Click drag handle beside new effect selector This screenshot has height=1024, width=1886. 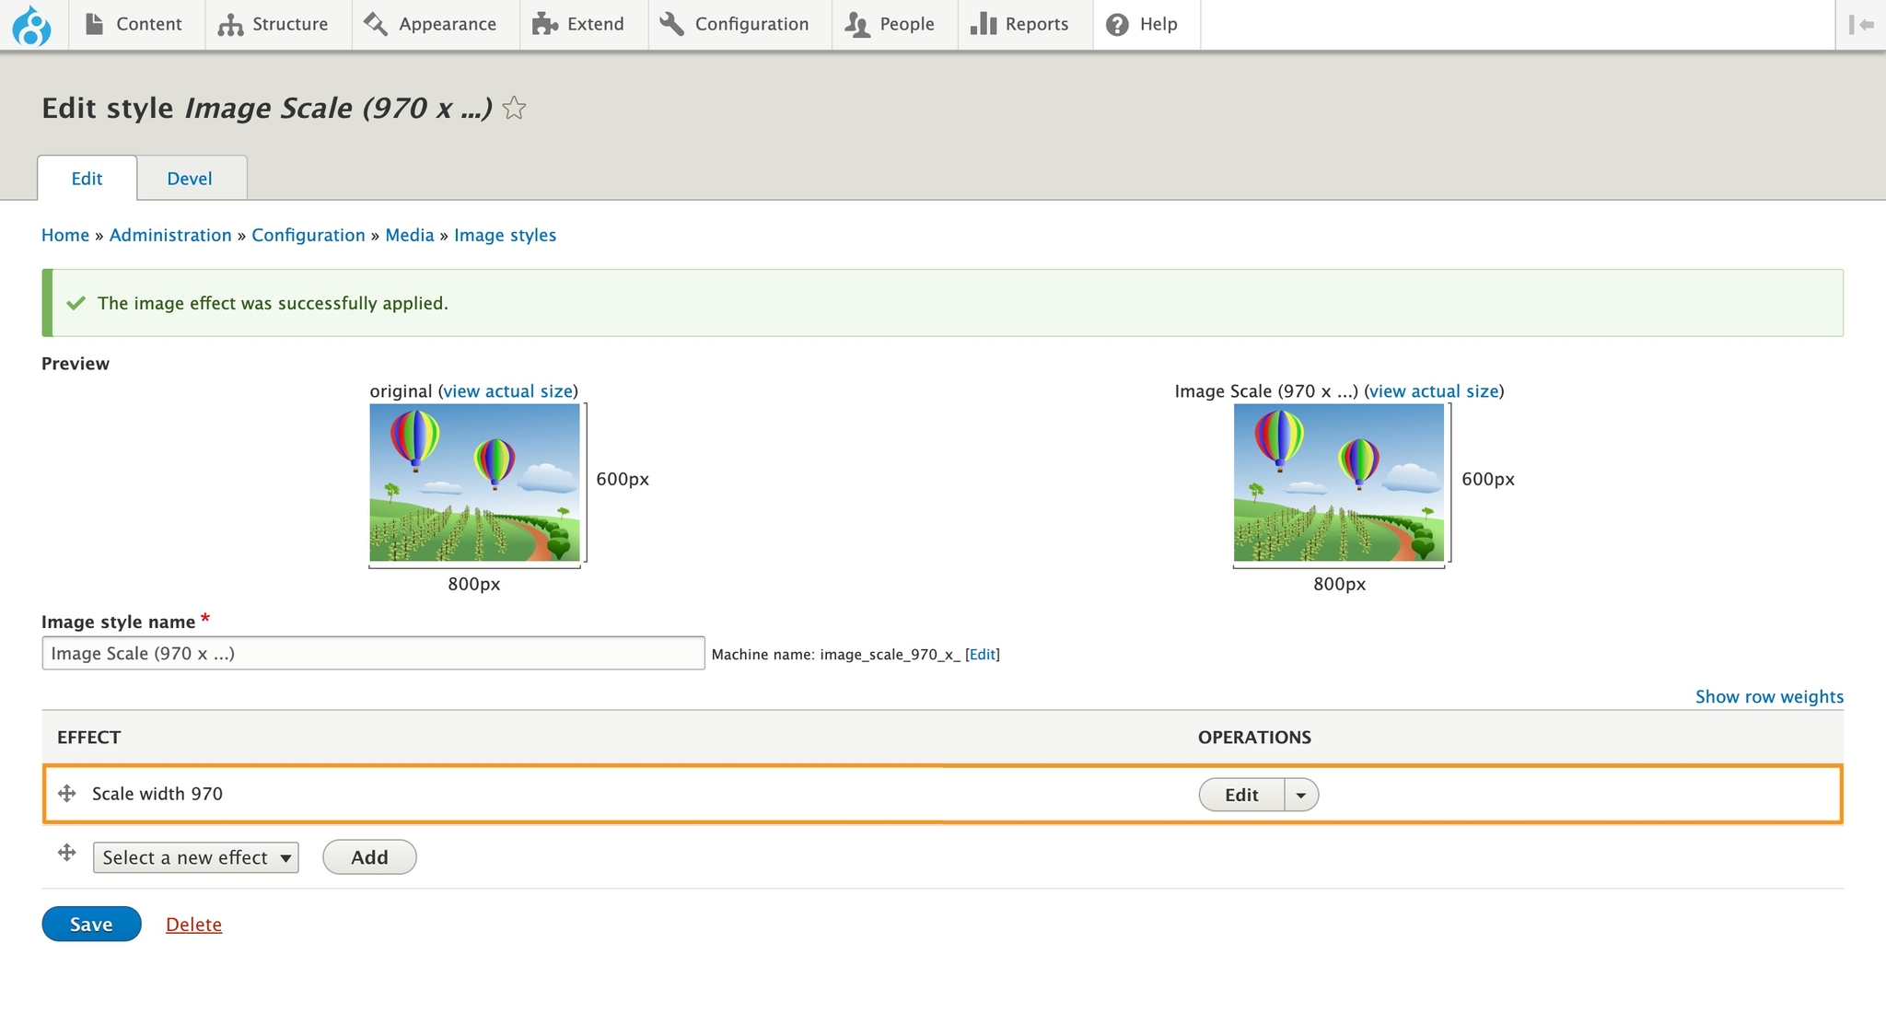(67, 853)
